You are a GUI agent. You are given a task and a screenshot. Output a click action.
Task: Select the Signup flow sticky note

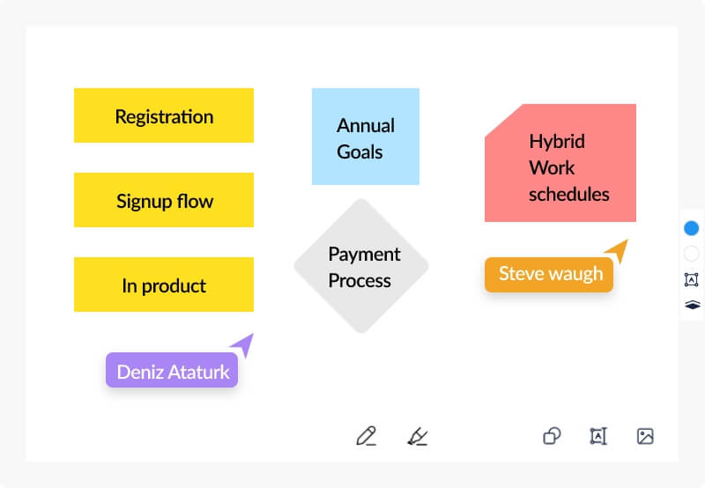point(164,200)
